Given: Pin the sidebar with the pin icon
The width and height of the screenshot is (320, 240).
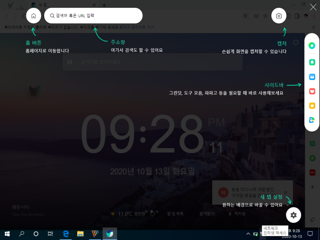Looking at the screenshot, I should [x=312, y=220].
